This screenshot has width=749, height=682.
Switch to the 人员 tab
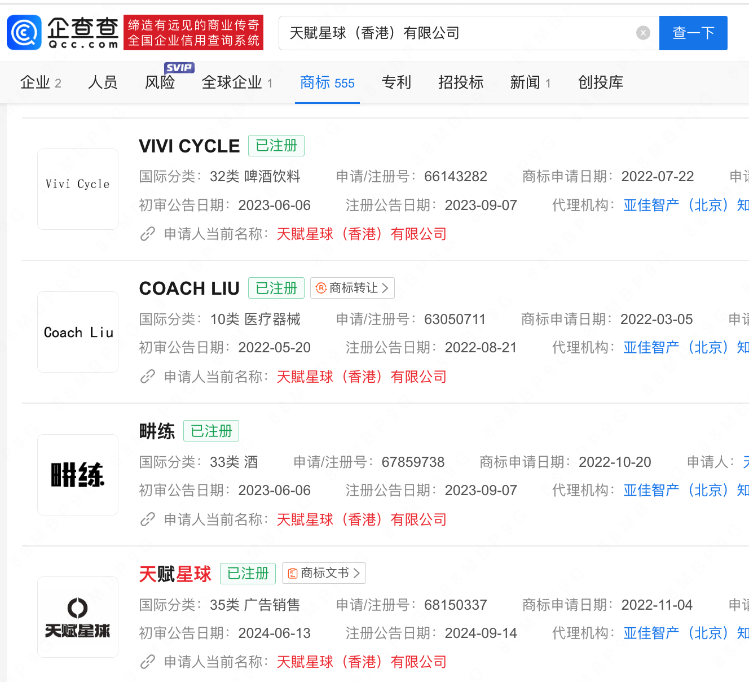(103, 82)
